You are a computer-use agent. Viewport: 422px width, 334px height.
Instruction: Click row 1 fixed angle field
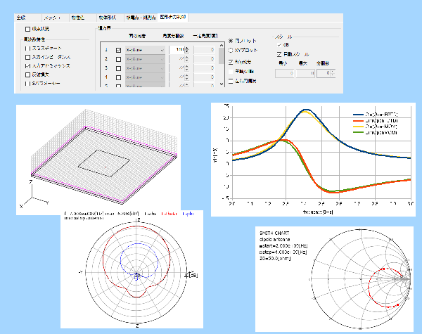[204, 50]
